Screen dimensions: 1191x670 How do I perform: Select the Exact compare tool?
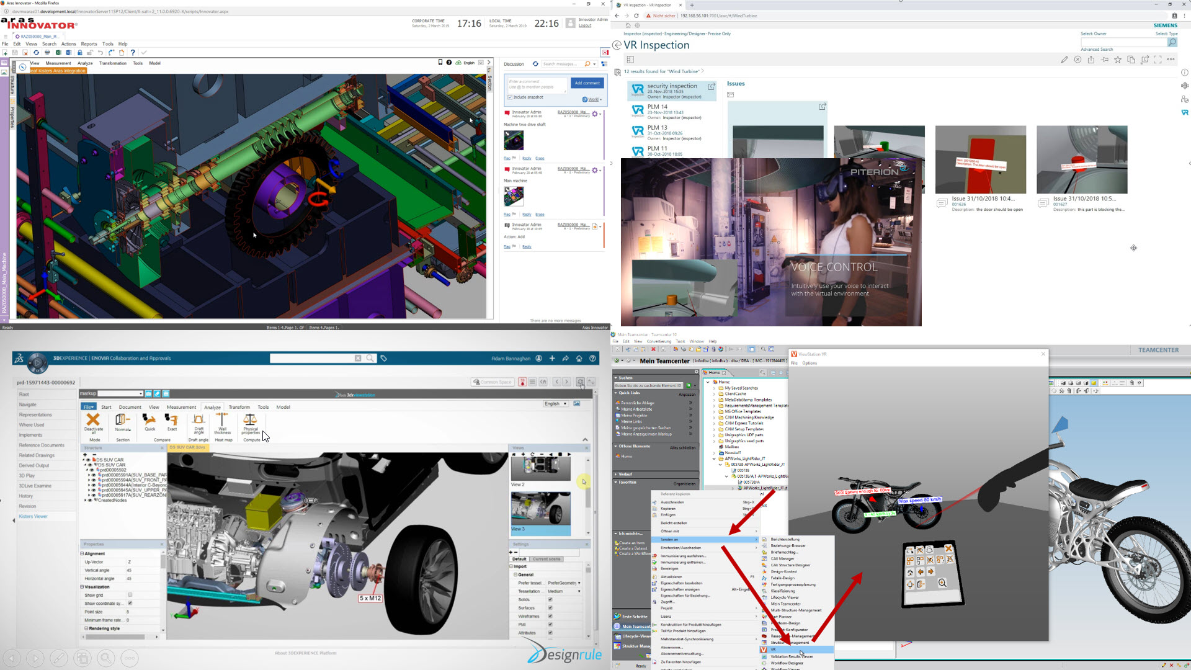[172, 421]
